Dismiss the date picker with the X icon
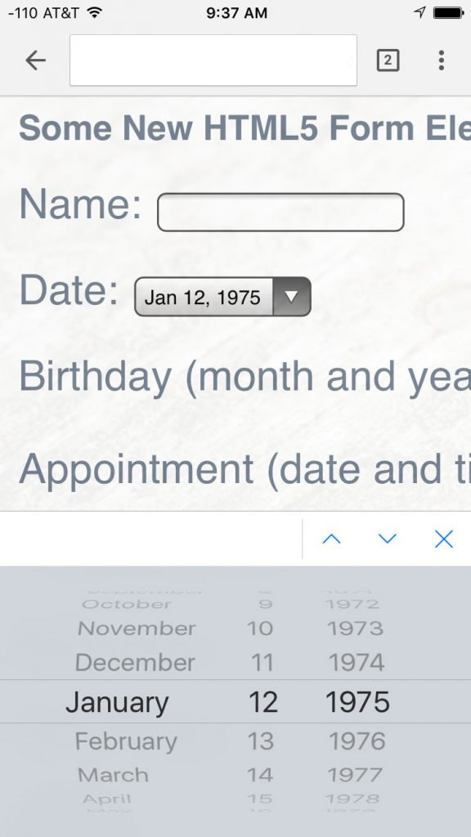Viewport: 471px width, 837px height. point(443,539)
